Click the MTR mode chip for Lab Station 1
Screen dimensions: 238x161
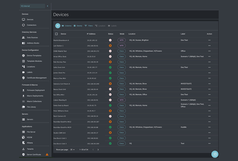click(x=121, y=46)
